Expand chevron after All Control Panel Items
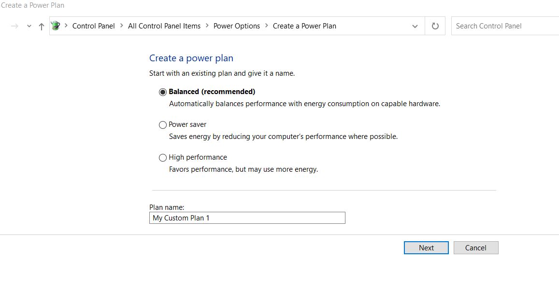The image size is (559, 288). tap(207, 26)
